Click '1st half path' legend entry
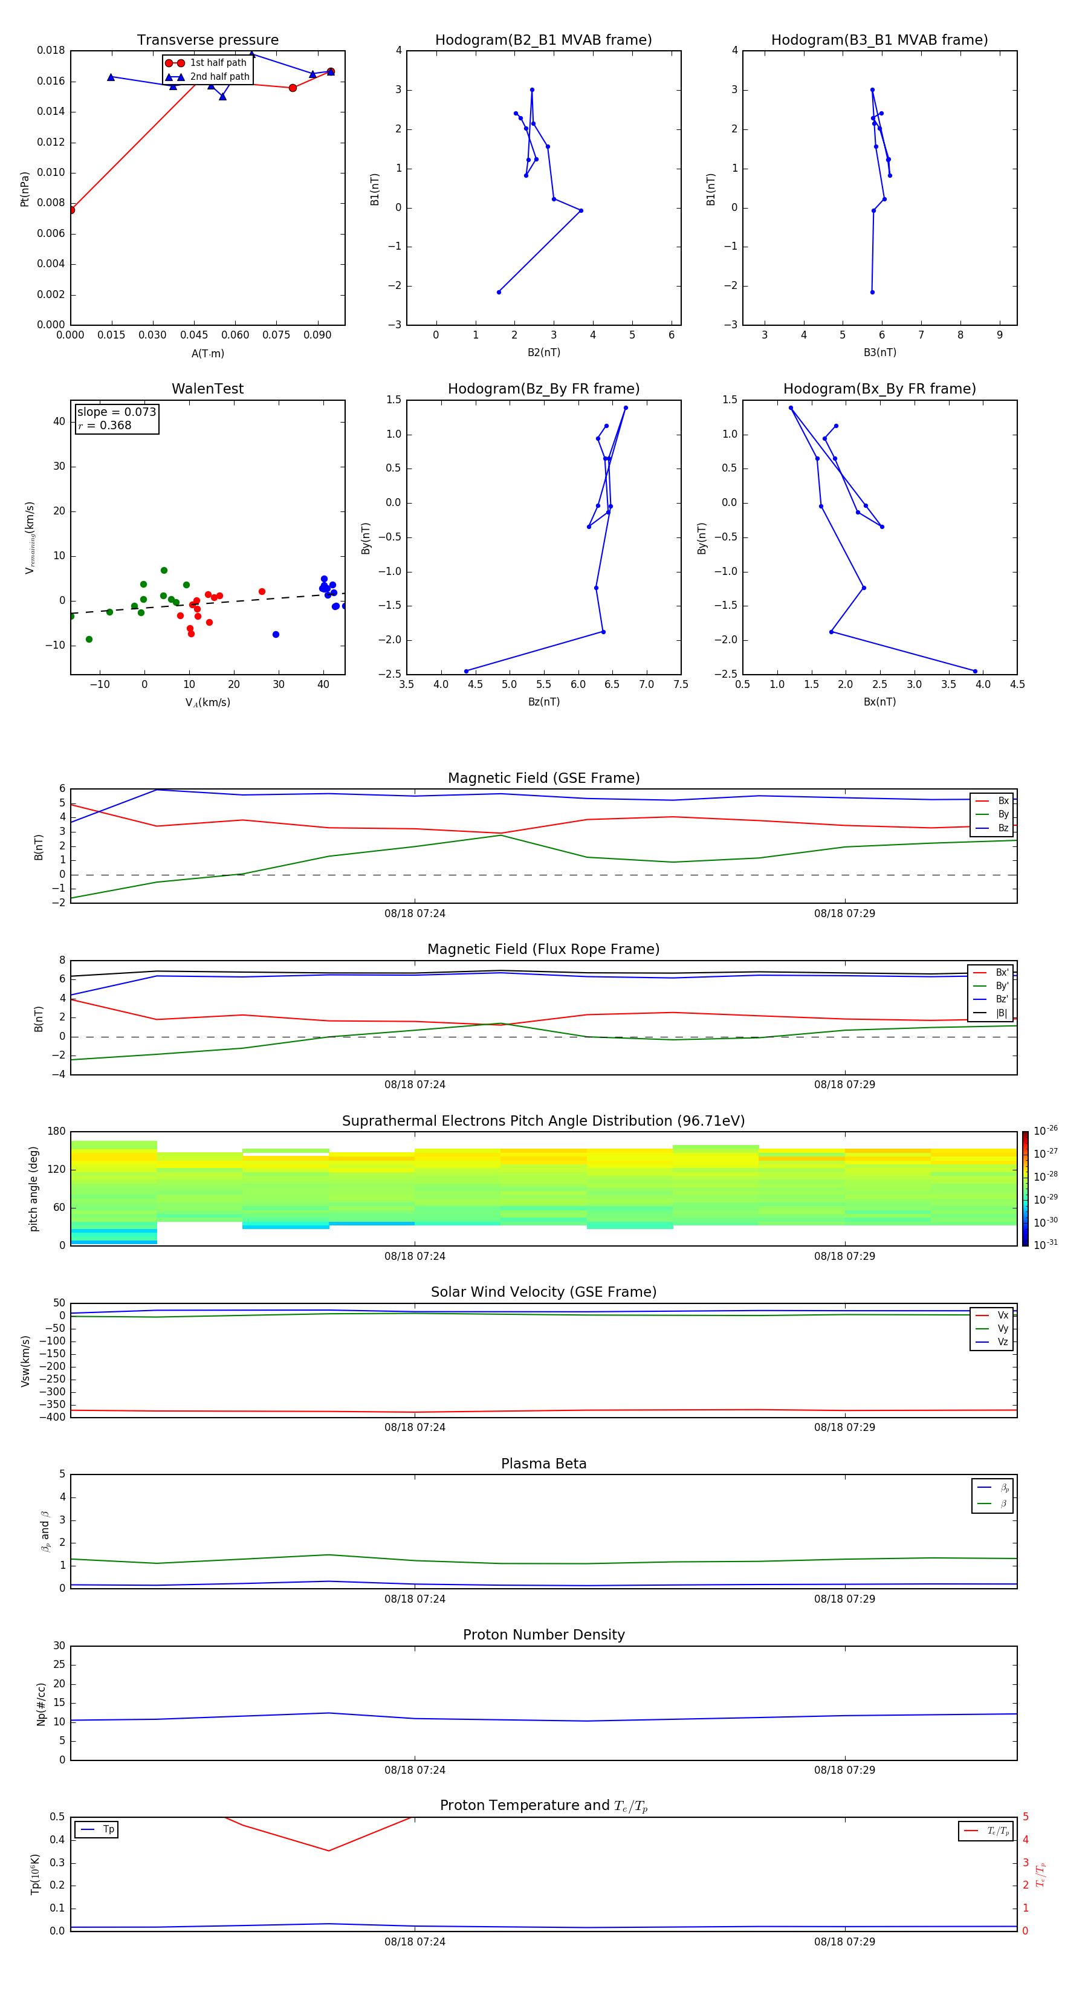This screenshot has width=1088, height=1995. click(207, 63)
